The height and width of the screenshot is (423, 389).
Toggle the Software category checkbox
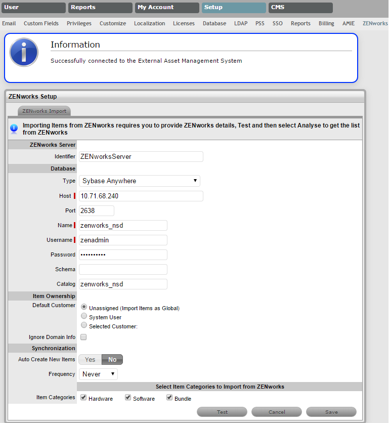pos(128,397)
